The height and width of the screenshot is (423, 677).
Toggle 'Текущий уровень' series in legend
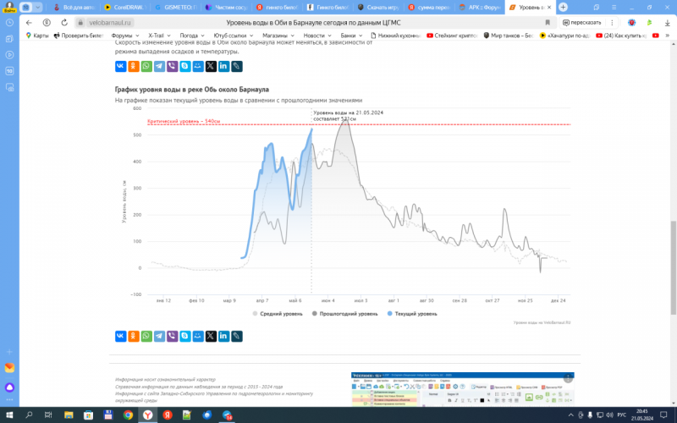pyautogui.click(x=410, y=314)
